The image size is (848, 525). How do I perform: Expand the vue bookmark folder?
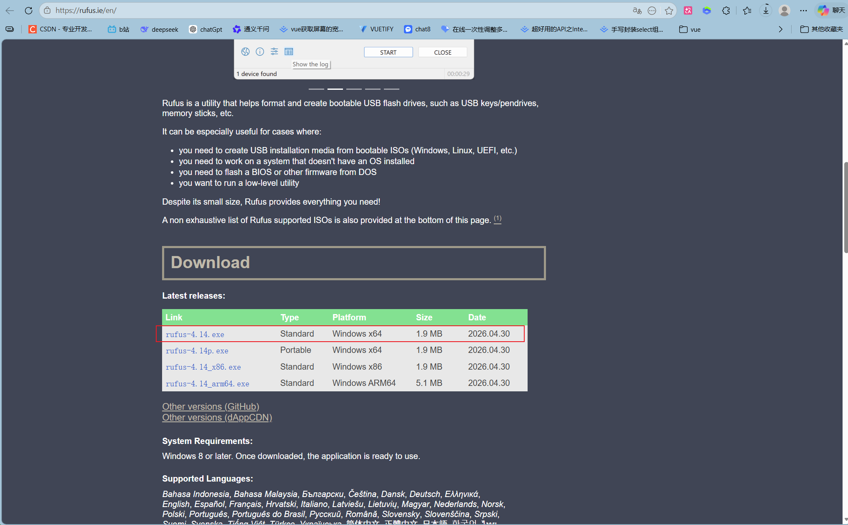tap(690, 29)
